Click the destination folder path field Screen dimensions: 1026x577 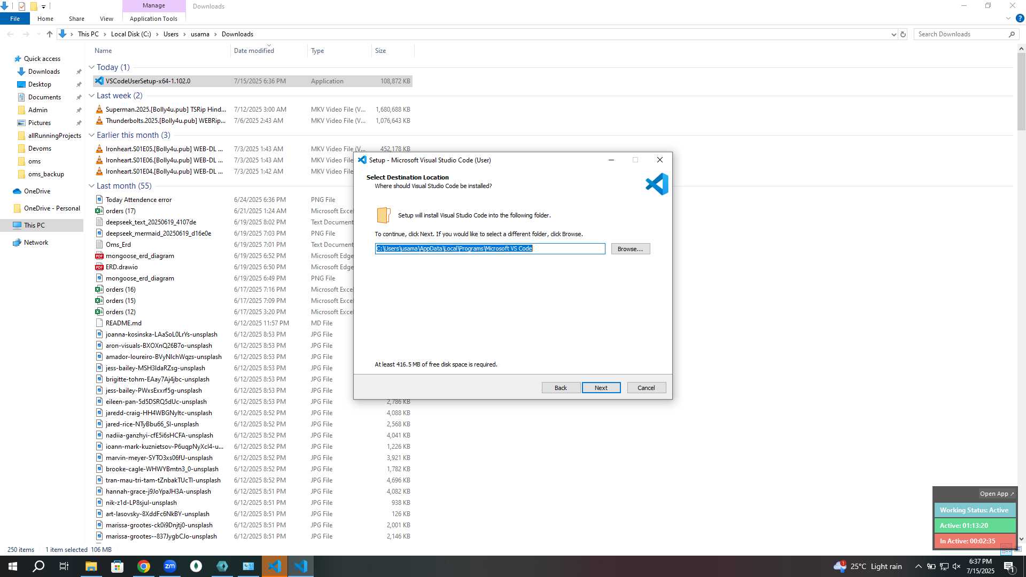[x=489, y=248]
